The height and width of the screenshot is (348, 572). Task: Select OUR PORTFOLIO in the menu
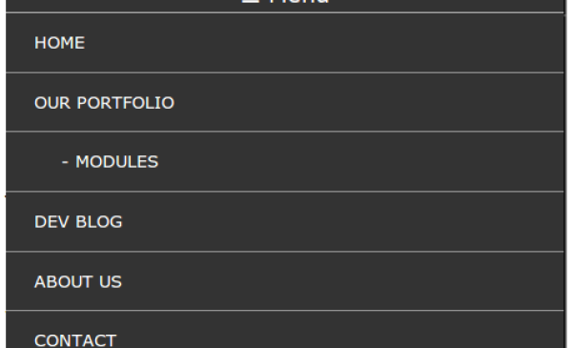point(104,103)
